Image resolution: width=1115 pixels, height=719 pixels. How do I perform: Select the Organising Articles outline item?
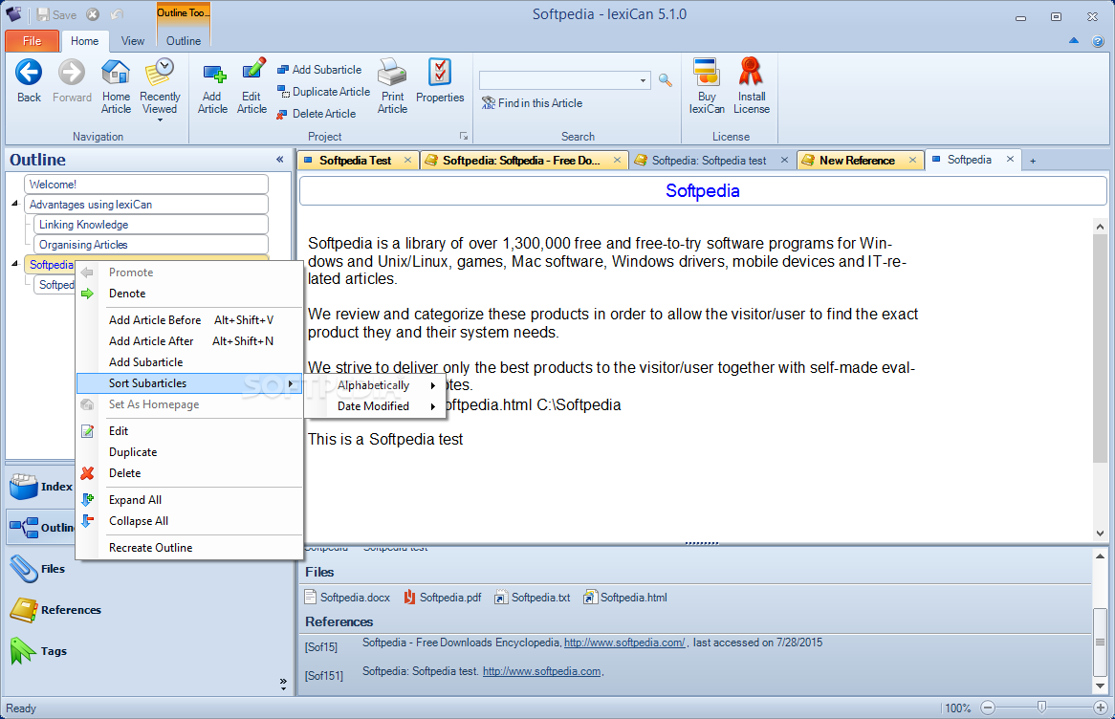pyautogui.click(x=151, y=245)
